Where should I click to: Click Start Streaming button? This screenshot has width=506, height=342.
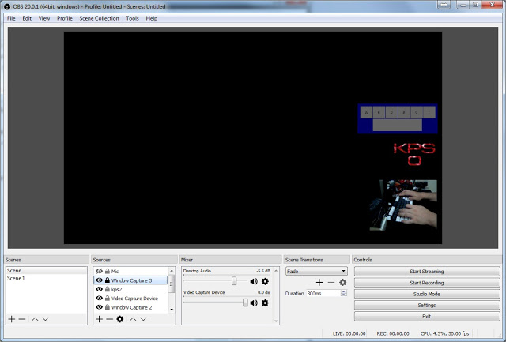point(427,272)
